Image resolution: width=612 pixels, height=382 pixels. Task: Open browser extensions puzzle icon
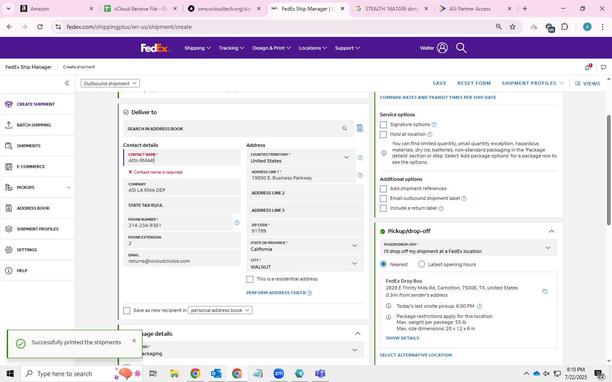click(565, 27)
